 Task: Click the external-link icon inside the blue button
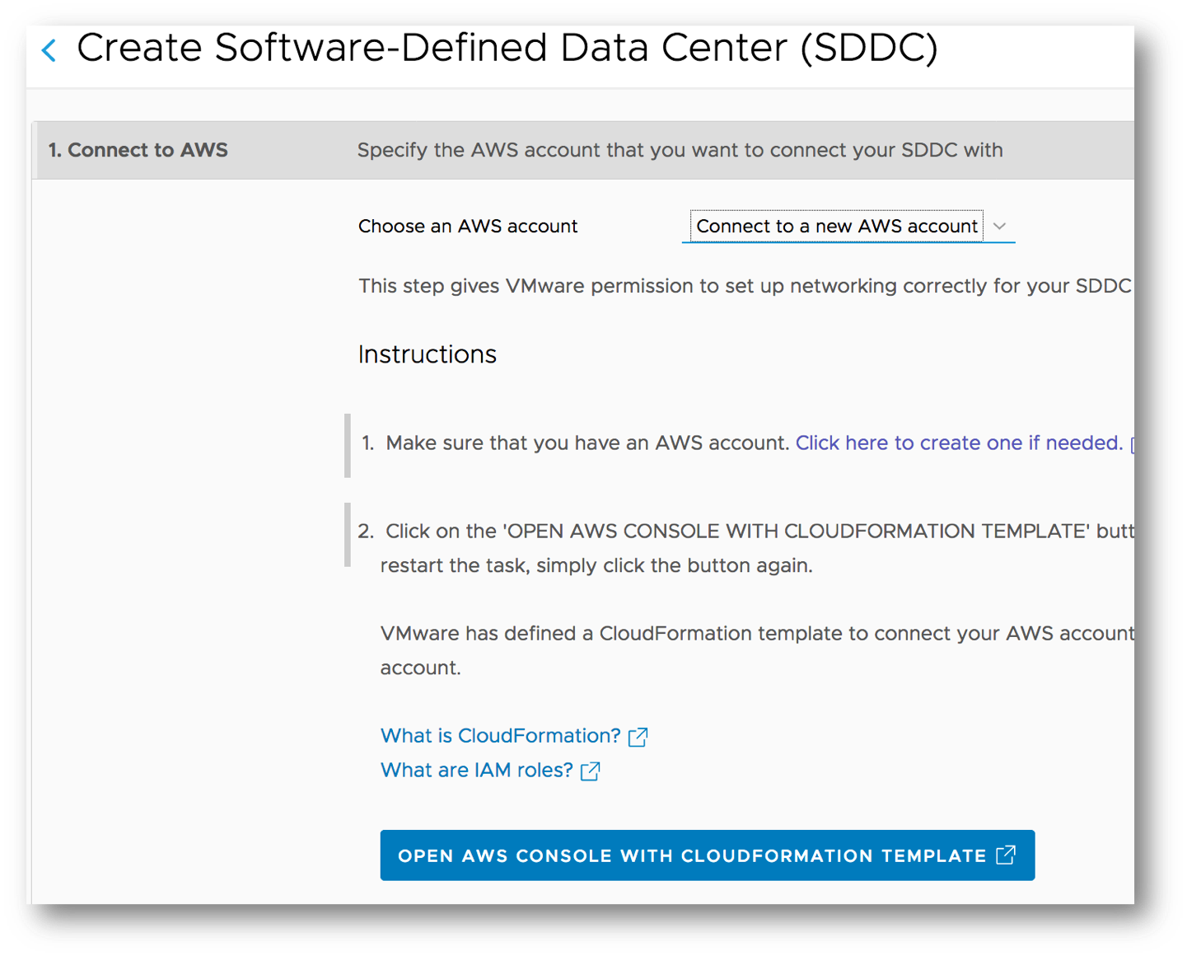click(1006, 855)
